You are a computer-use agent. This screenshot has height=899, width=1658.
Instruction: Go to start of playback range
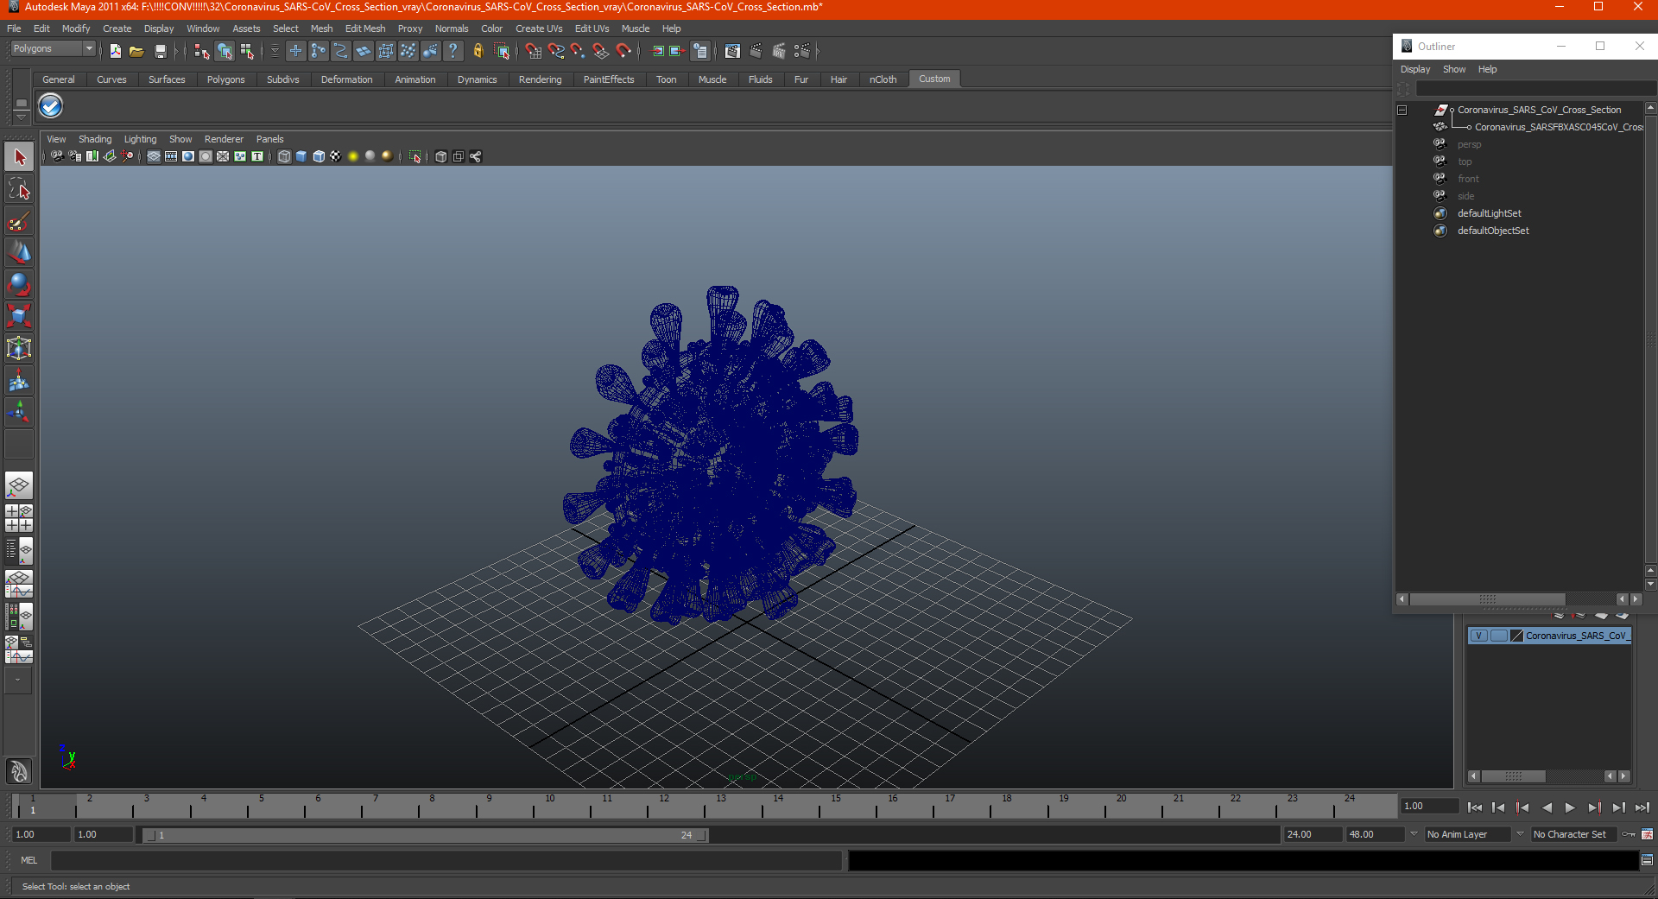point(1475,807)
